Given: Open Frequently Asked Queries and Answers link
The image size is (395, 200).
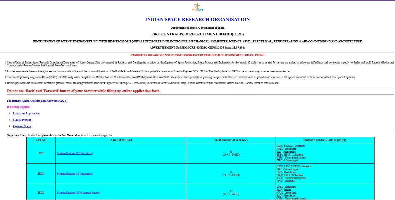Looking at the screenshot, I should click(37, 101).
